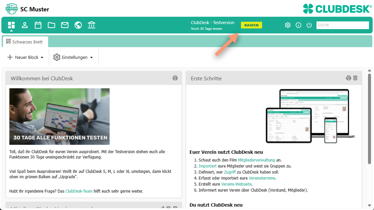374x210 pixels.
Task: Click the power logout icon
Action: pyautogui.click(x=309, y=25)
